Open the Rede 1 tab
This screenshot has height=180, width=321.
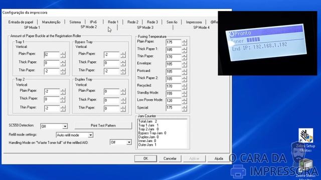click(113, 22)
